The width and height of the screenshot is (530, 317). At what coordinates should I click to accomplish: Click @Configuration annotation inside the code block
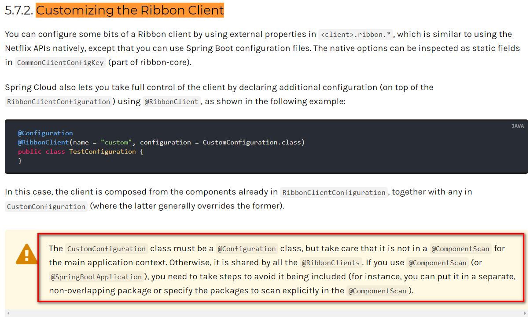[x=45, y=133]
